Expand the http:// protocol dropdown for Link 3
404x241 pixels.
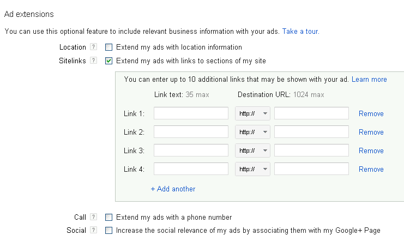click(x=252, y=150)
